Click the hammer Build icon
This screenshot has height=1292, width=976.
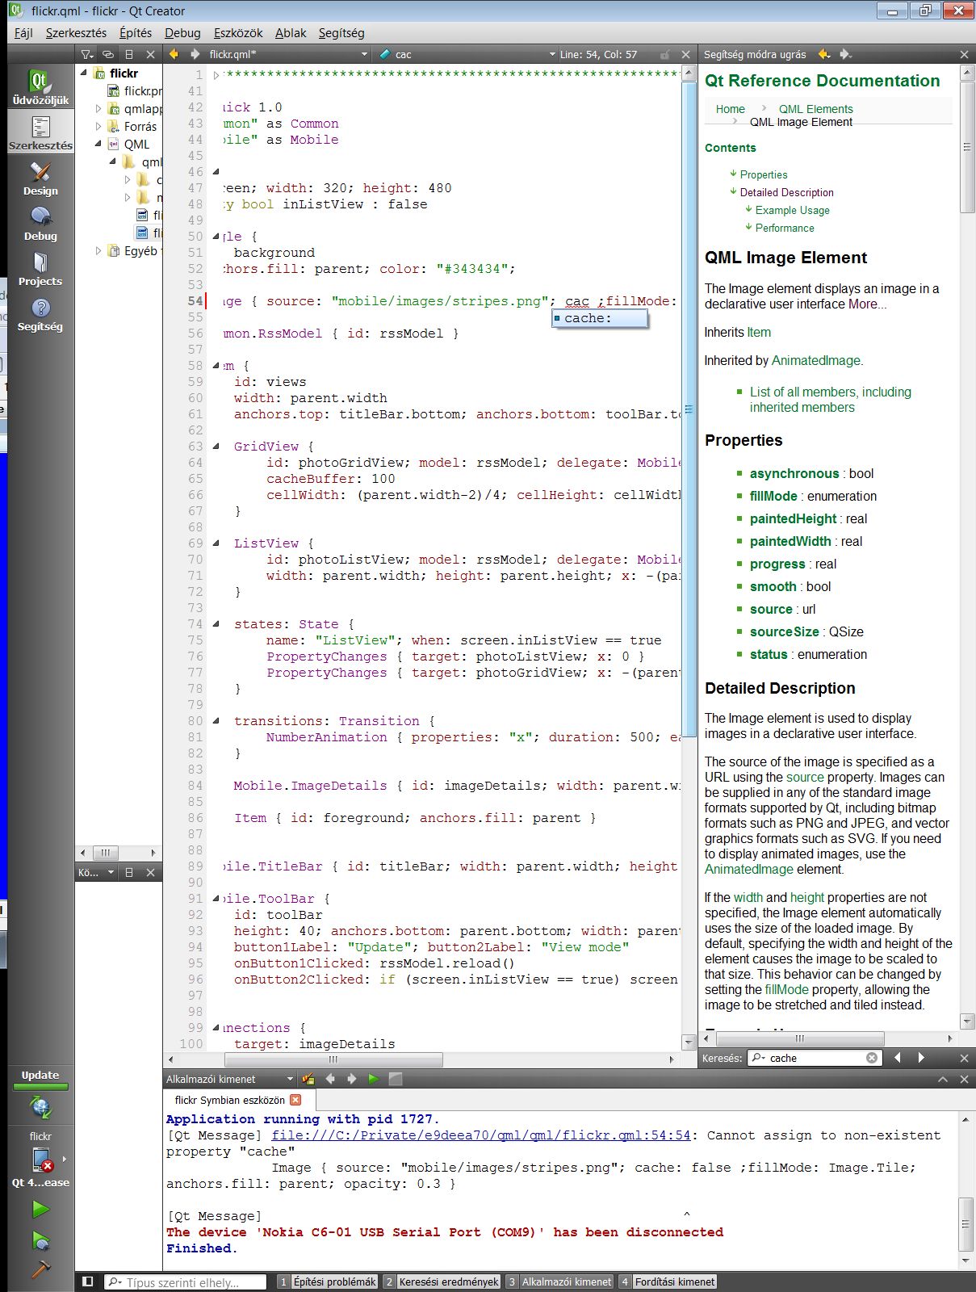[40, 1269]
